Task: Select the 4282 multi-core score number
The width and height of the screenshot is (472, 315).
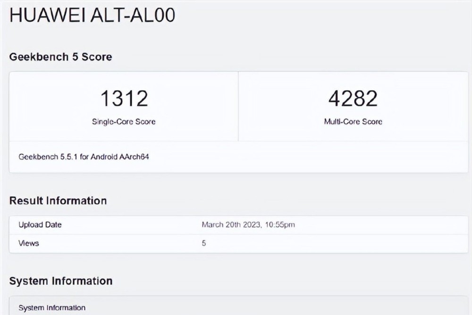Action: pos(353,98)
